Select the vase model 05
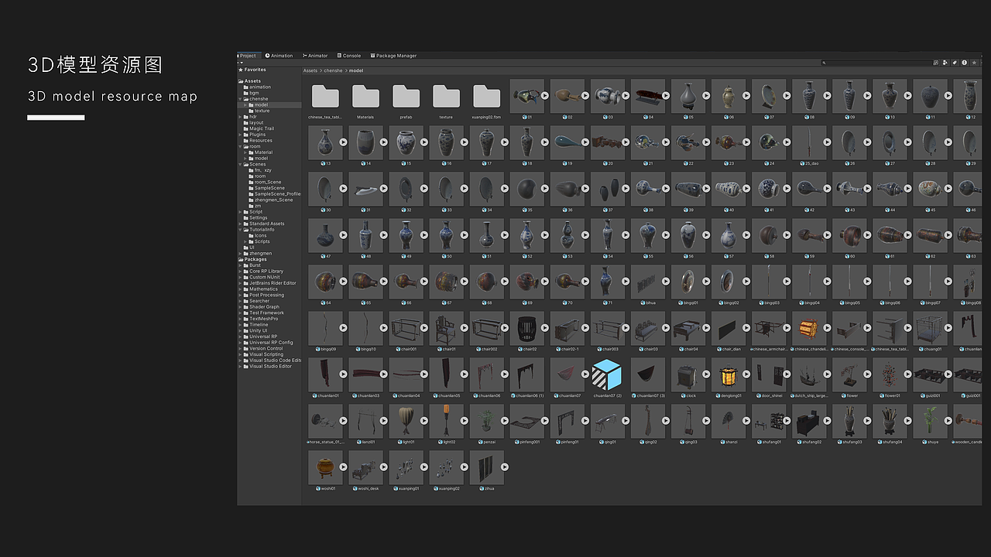The height and width of the screenshot is (557, 991). click(688, 96)
